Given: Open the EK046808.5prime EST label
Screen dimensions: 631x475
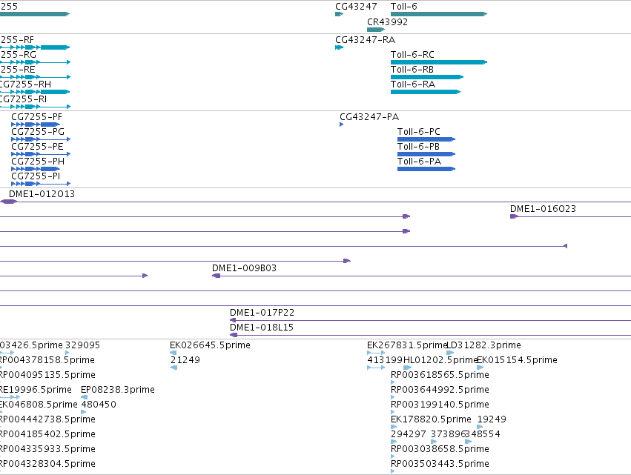Looking at the screenshot, I should [x=39, y=405].
